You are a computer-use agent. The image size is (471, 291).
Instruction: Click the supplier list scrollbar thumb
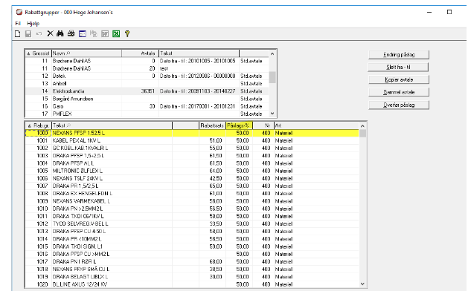272,77
